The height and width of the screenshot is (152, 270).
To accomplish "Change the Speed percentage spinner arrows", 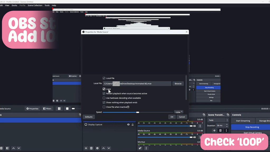I will pyautogui.click(x=182, y=112).
